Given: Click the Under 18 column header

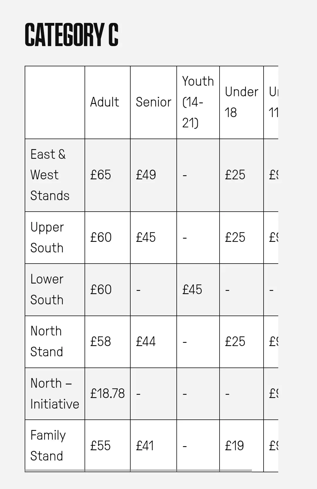Looking at the screenshot, I should [x=242, y=102].
